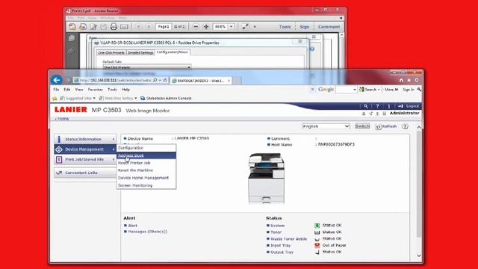Screen dimensions: 478x269
Task: Click print icon in Adobe Reader toolbar
Action: [114, 27]
